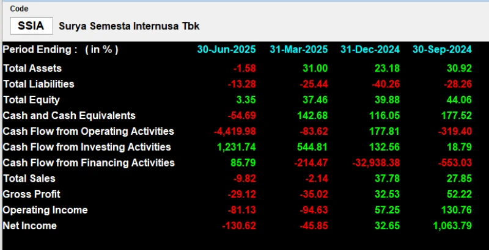Select Cash Flow from Operating Activities label
Screen dimensions: 489x250
click(x=89, y=131)
